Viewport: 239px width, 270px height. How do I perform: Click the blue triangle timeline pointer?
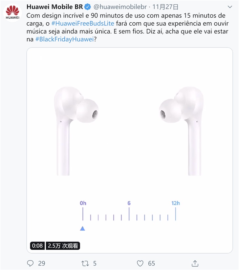coord(82,229)
